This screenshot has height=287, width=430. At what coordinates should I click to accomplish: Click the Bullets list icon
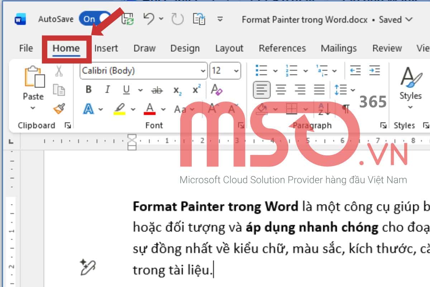262,70
